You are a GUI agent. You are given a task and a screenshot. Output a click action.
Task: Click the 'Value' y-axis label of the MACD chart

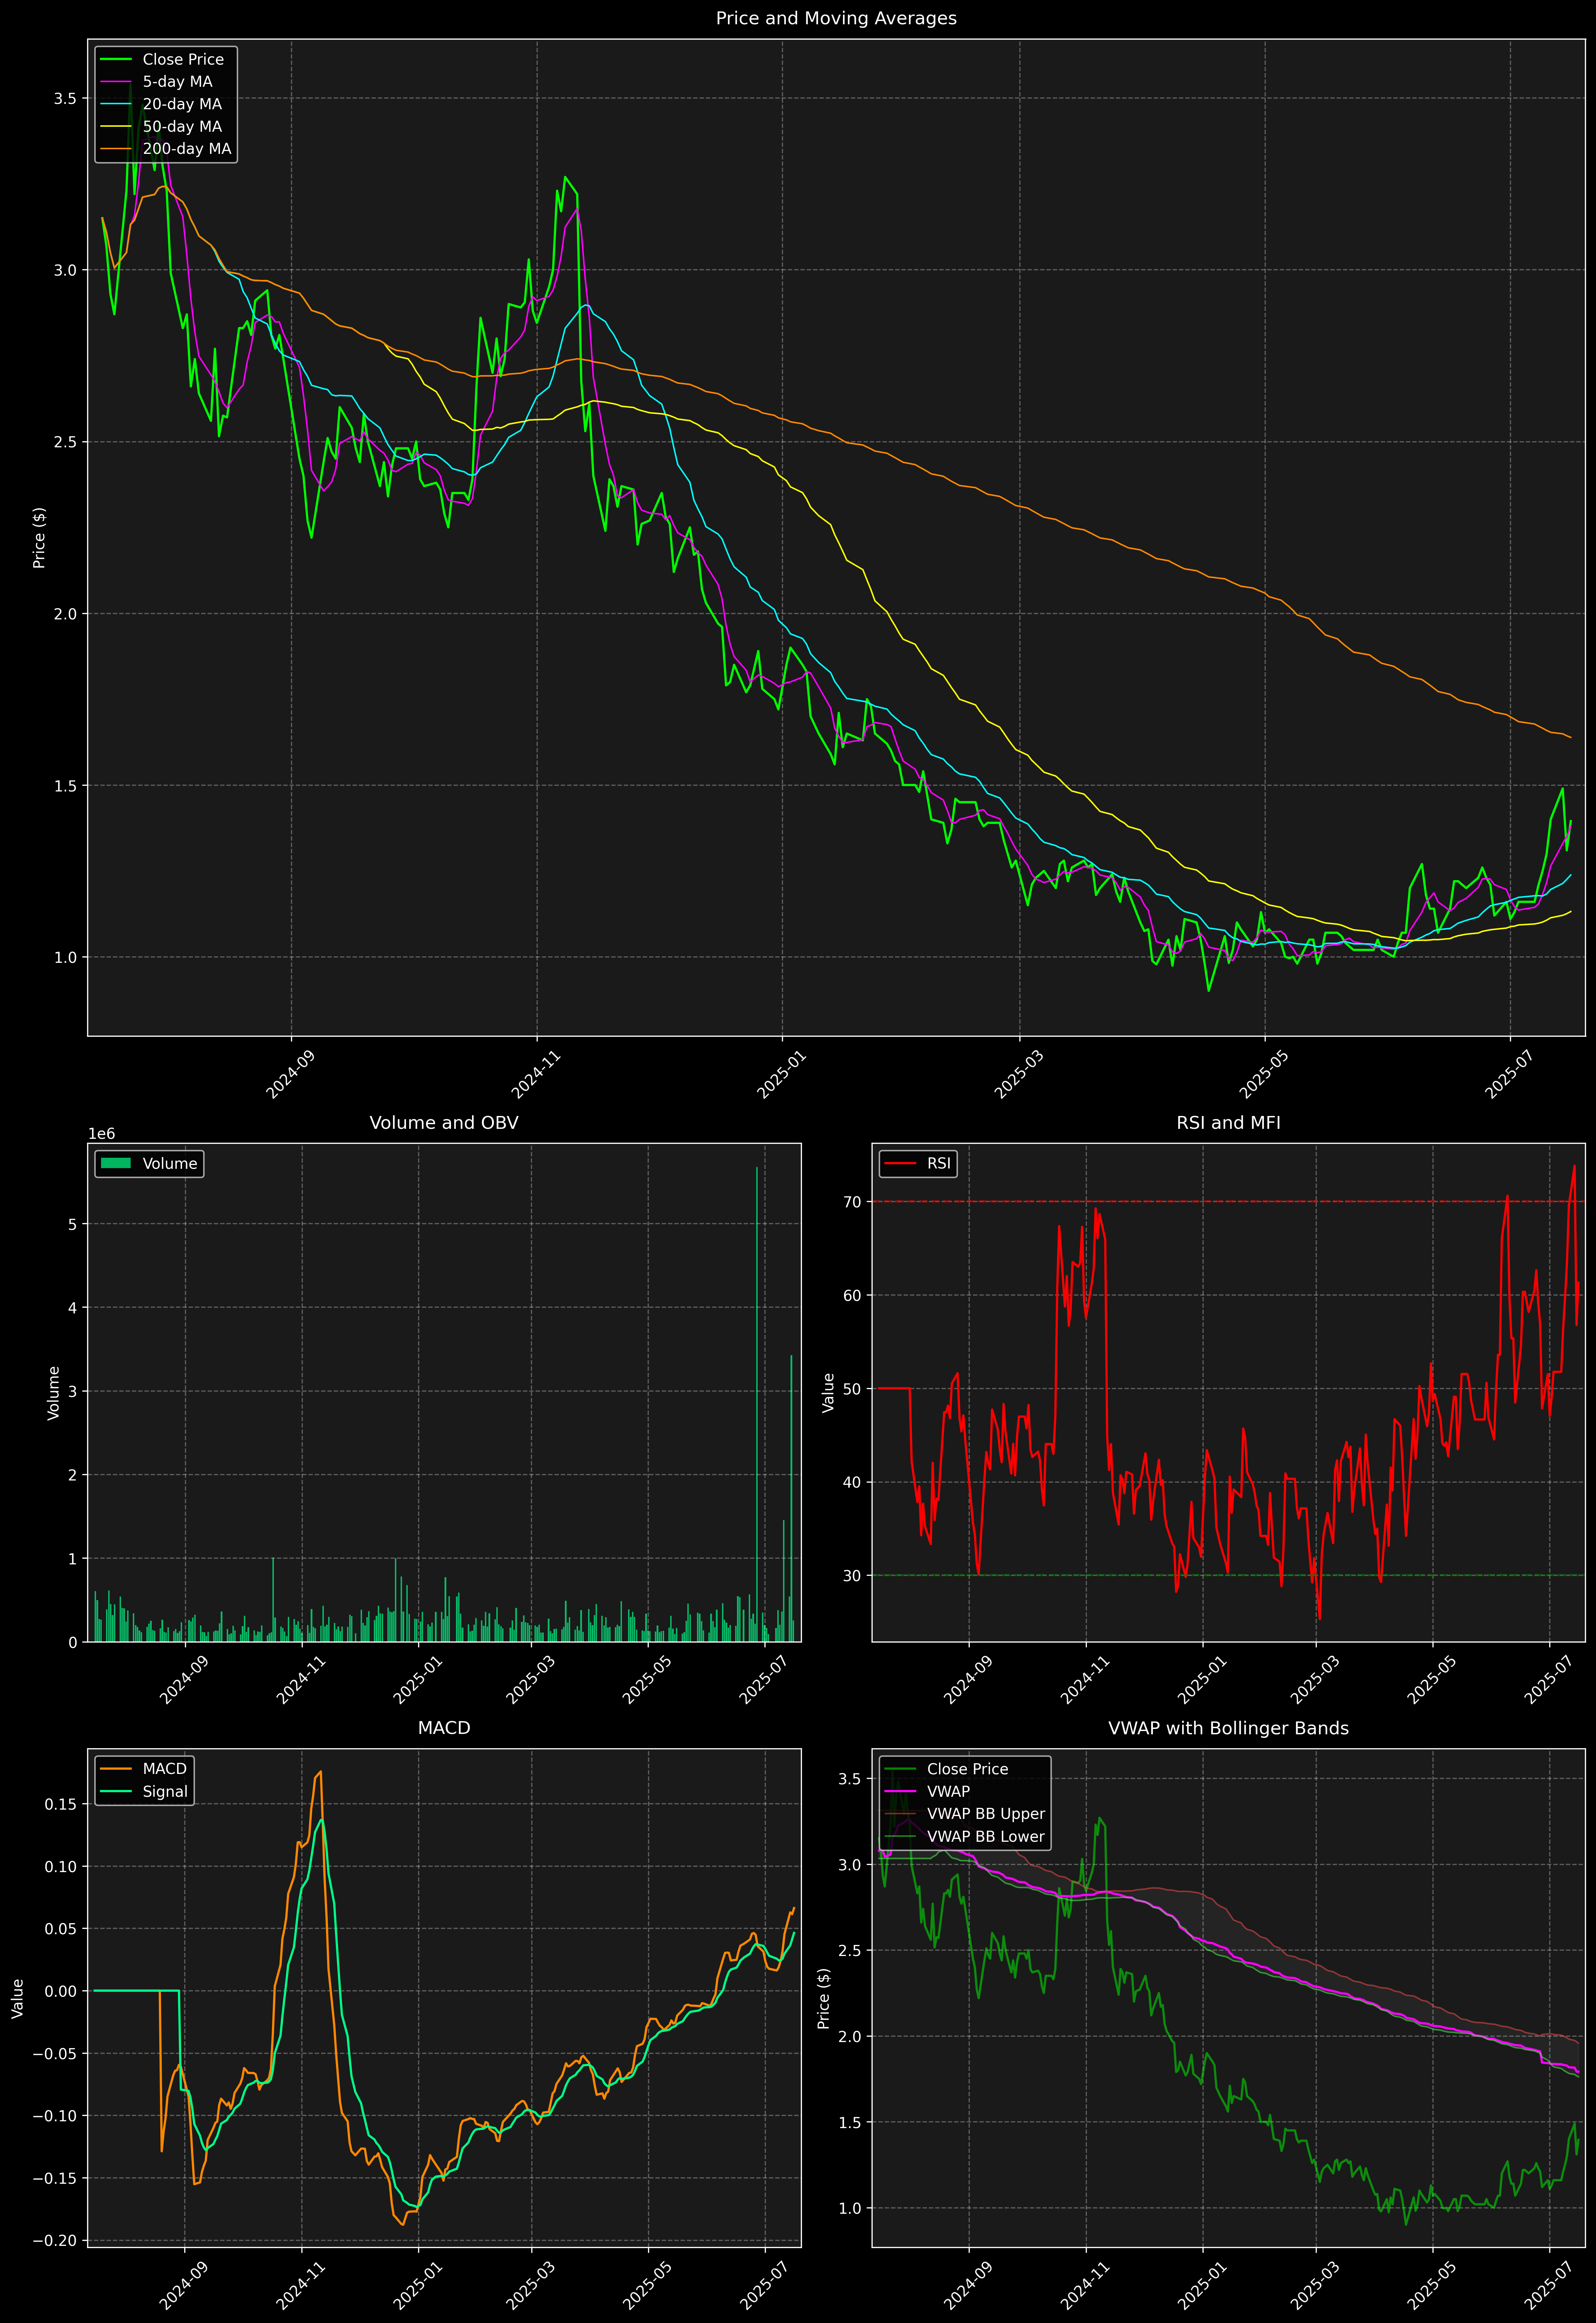(x=18, y=1998)
